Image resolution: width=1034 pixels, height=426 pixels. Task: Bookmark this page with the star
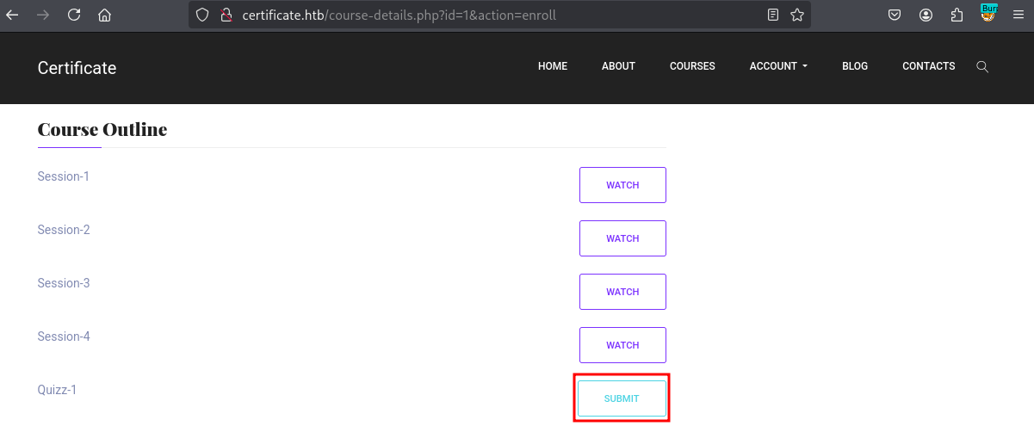coord(797,15)
